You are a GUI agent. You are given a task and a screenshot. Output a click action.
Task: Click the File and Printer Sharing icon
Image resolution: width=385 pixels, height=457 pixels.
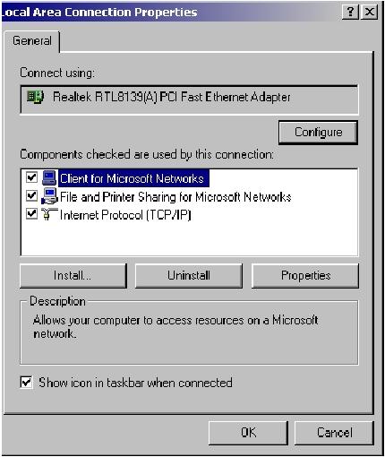[x=49, y=196]
